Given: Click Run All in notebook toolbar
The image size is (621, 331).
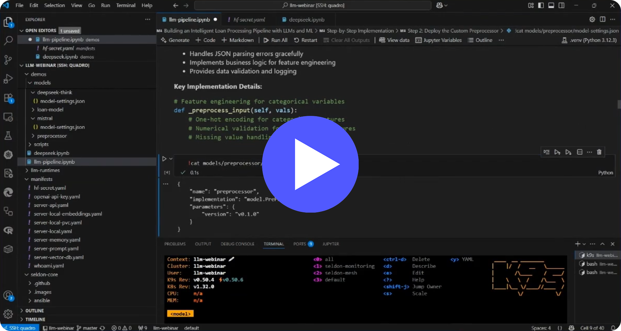Looking at the screenshot, I should pyautogui.click(x=275, y=40).
